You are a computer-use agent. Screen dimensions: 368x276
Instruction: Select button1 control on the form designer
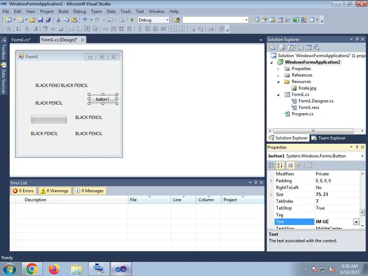[103, 99]
